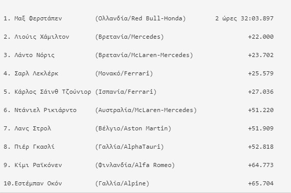Click the name Πιέρ Γκασλί
The height and width of the screenshot is (193, 291).
[35, 147]
